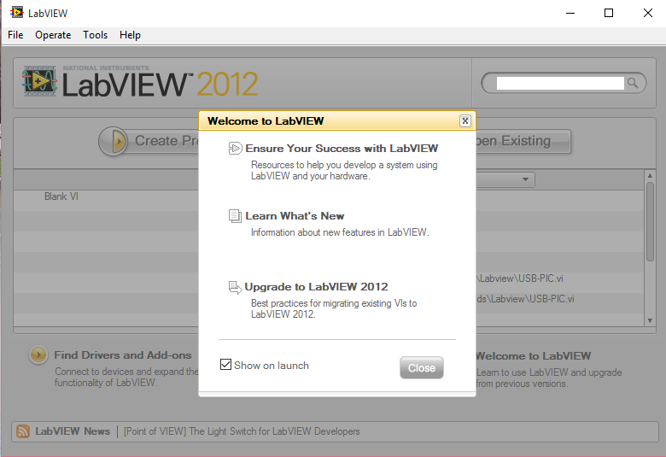Open the File menu
Viewport: 666px width, 457px height.
[15, 35]
